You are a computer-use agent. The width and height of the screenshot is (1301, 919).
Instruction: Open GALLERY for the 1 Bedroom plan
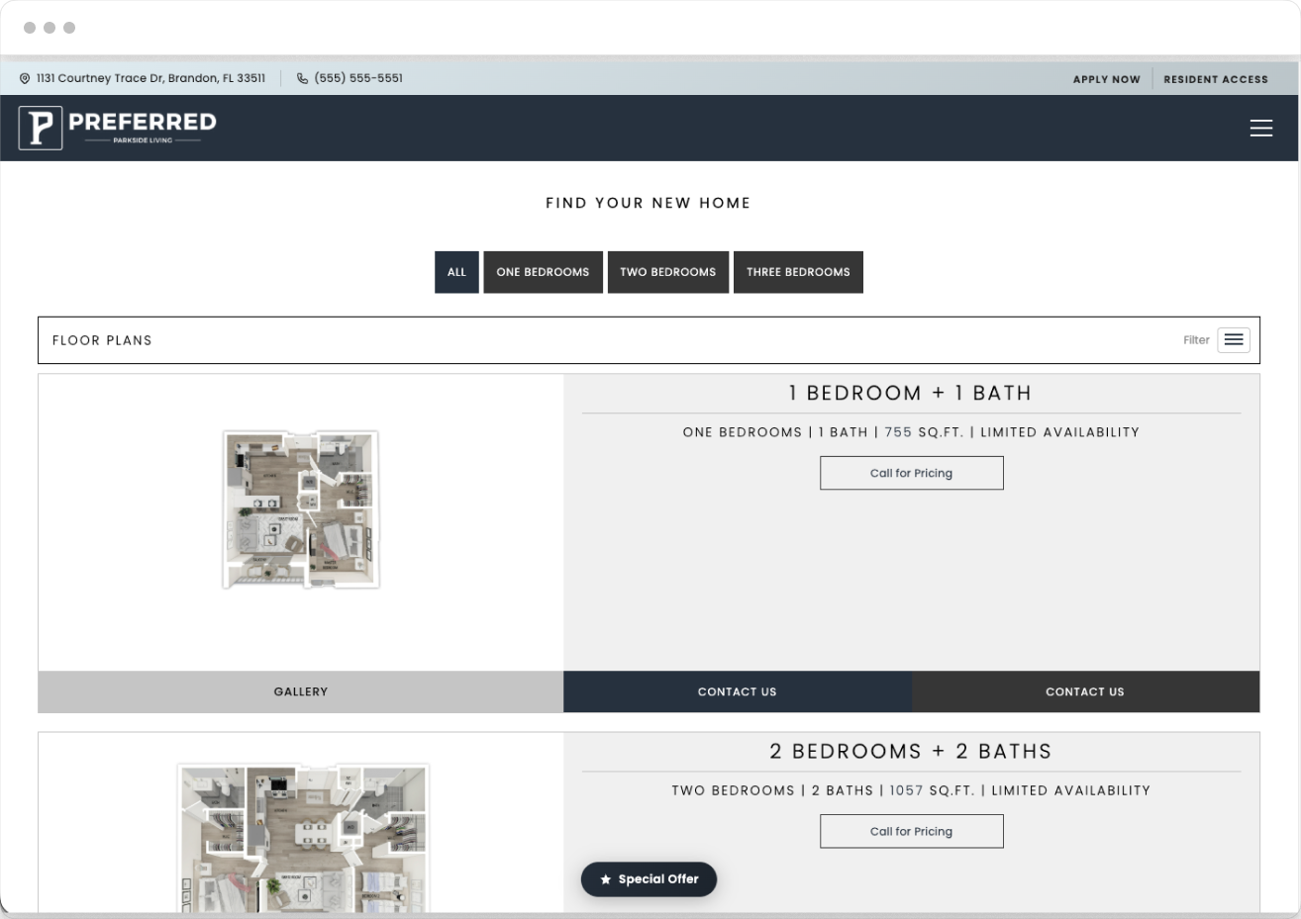[301, 691]
